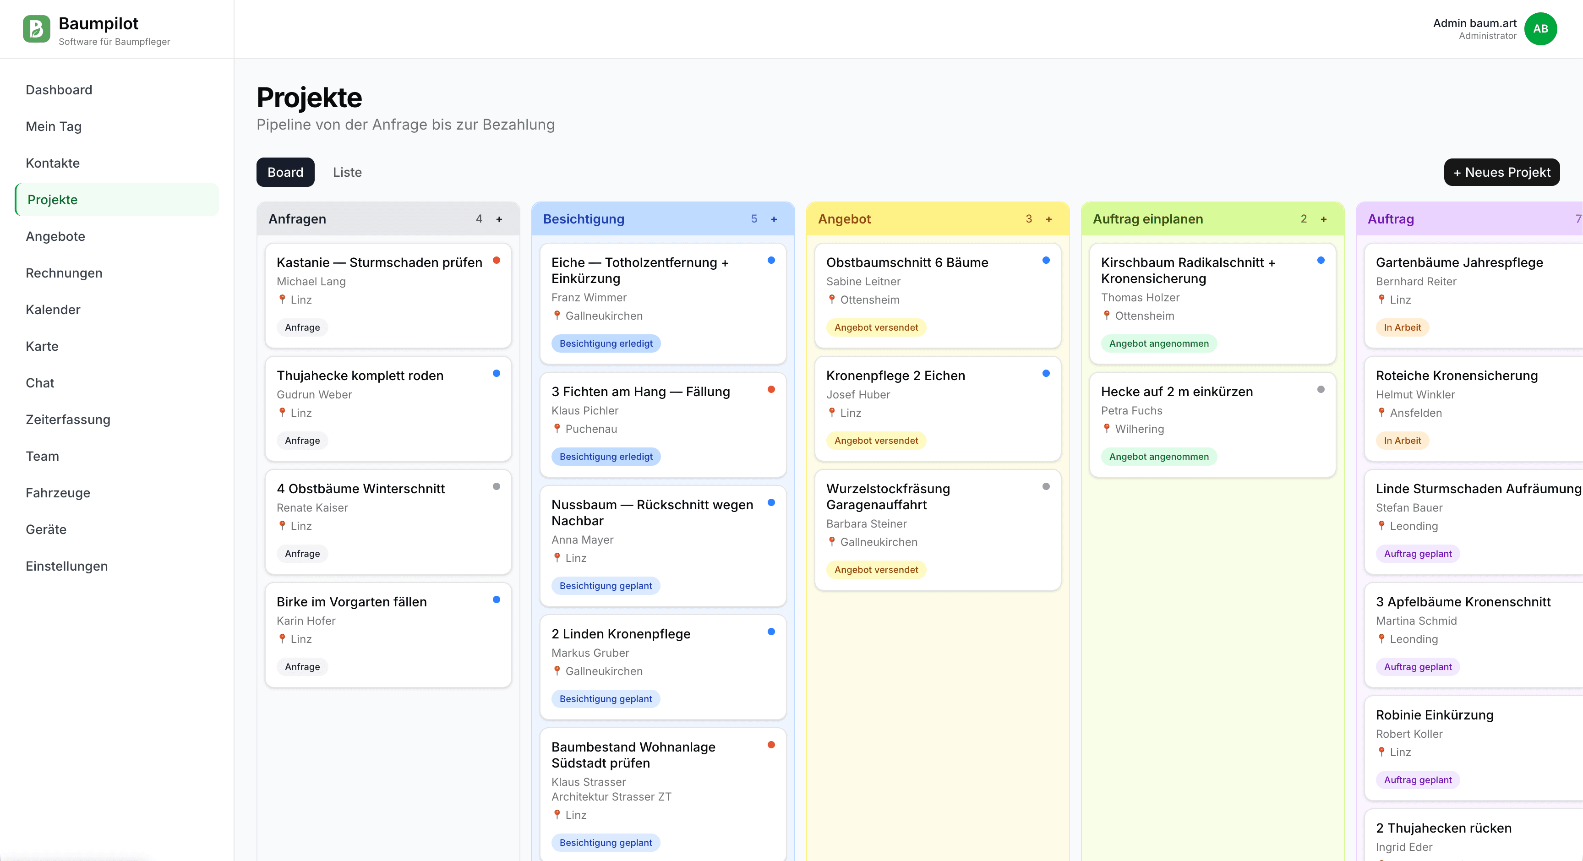Open the Linde Sturmschaden Aufräumung card
1583x861 pixels.
(1474, 523)
